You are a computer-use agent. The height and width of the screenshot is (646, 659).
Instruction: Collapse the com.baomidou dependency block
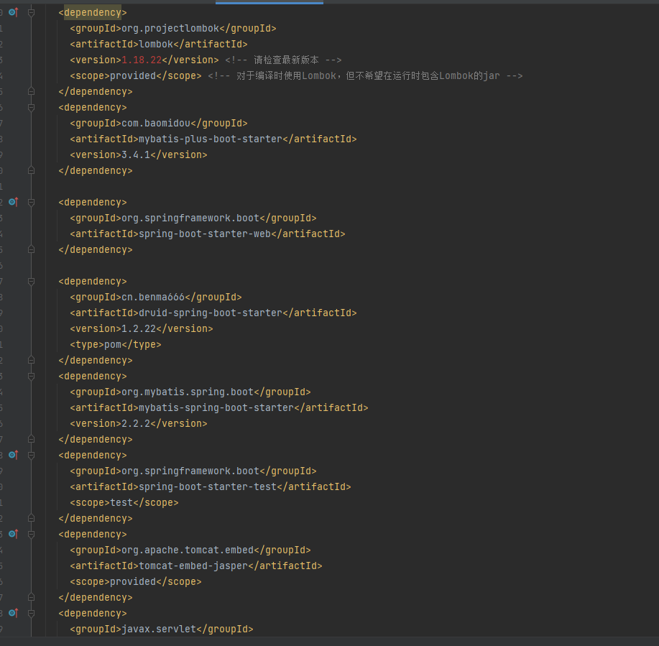pyautogui.click(x=31, y=108)
